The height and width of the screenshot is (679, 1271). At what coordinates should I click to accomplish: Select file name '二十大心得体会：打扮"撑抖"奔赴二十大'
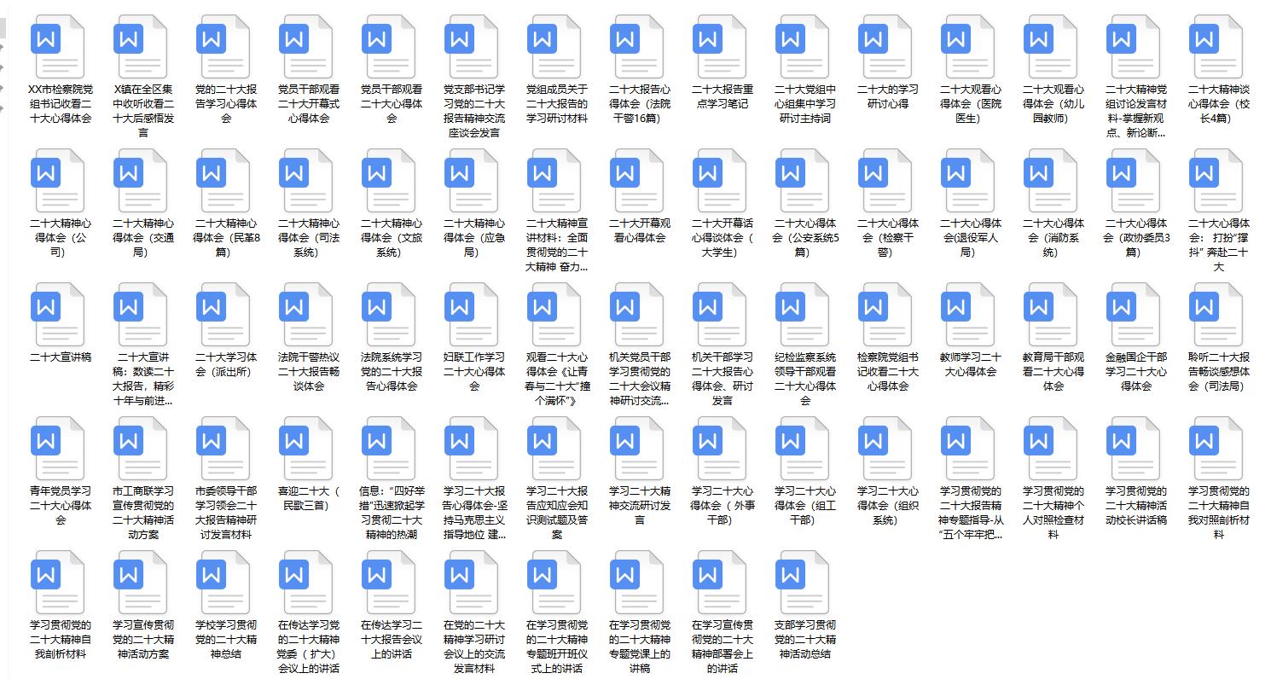[1218, 245]
